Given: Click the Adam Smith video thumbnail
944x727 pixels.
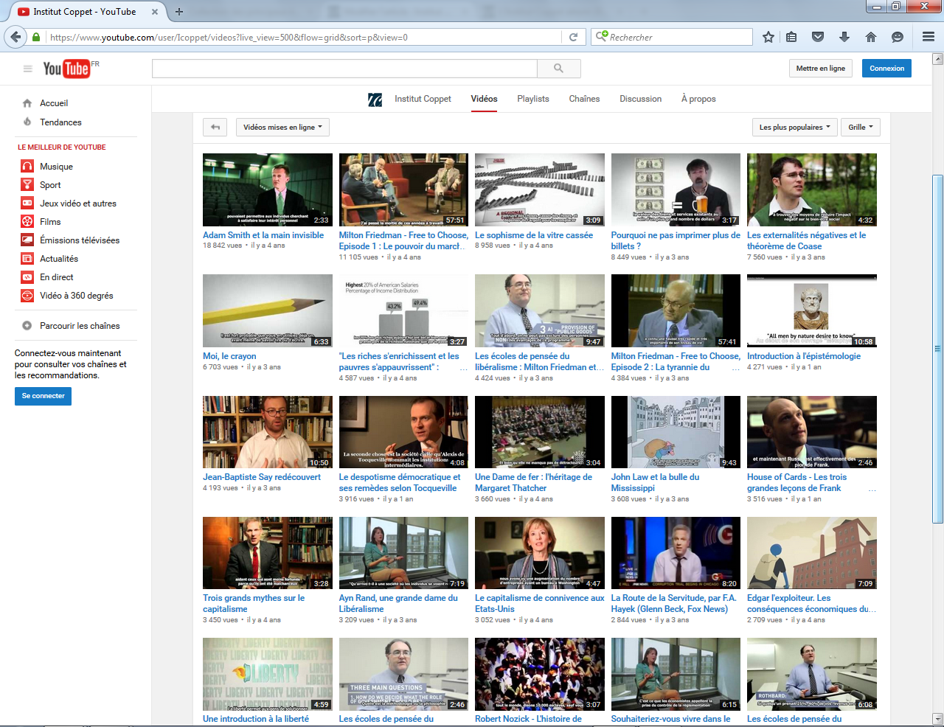Looking at the screenshot, I should [267, 189].
